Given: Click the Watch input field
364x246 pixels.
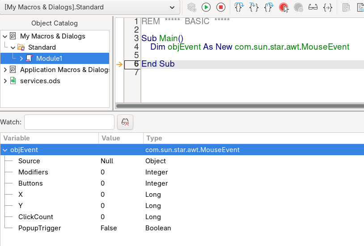Looking at the screenshot, I should click(x=69, y=122).
